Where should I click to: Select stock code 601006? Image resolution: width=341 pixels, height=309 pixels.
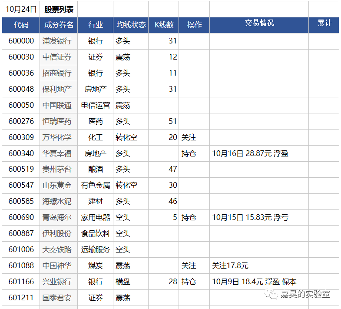pos(21,249)
